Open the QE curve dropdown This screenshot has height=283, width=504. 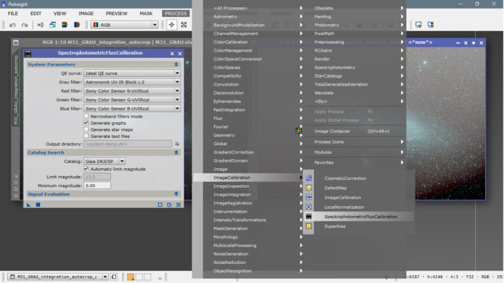point(132,74)
